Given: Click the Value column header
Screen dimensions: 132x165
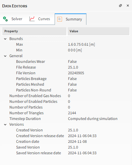Looking at the screenshot, I should point(98,31).
